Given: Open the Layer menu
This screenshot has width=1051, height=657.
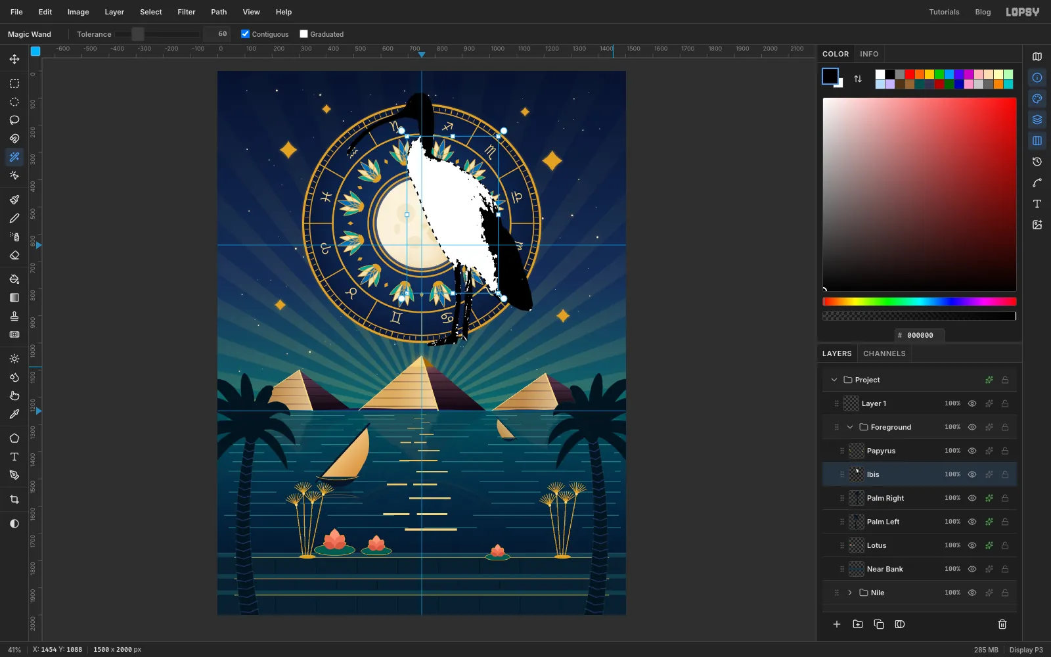Looking at the screenshot, I should point(114,12).
